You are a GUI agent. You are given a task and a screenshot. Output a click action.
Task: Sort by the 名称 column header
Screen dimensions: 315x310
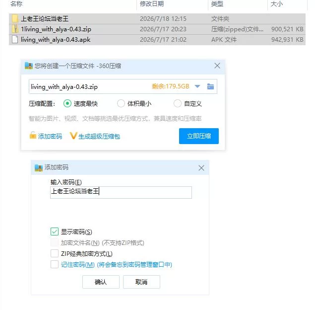coord(16,3)
